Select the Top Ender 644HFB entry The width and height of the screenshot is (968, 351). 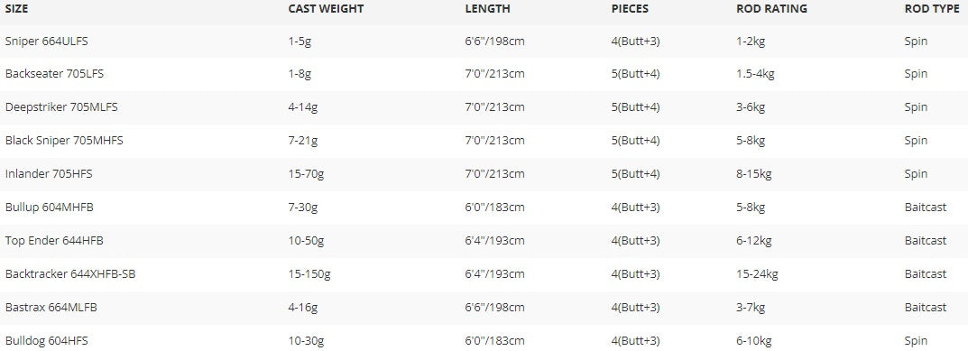54,241
